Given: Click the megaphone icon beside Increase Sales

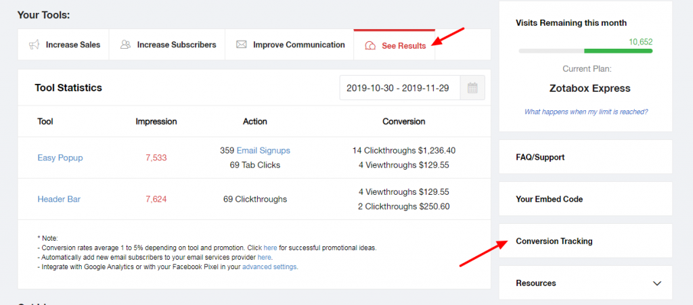Looking at the screenshot, I should [x=34, y=45].
